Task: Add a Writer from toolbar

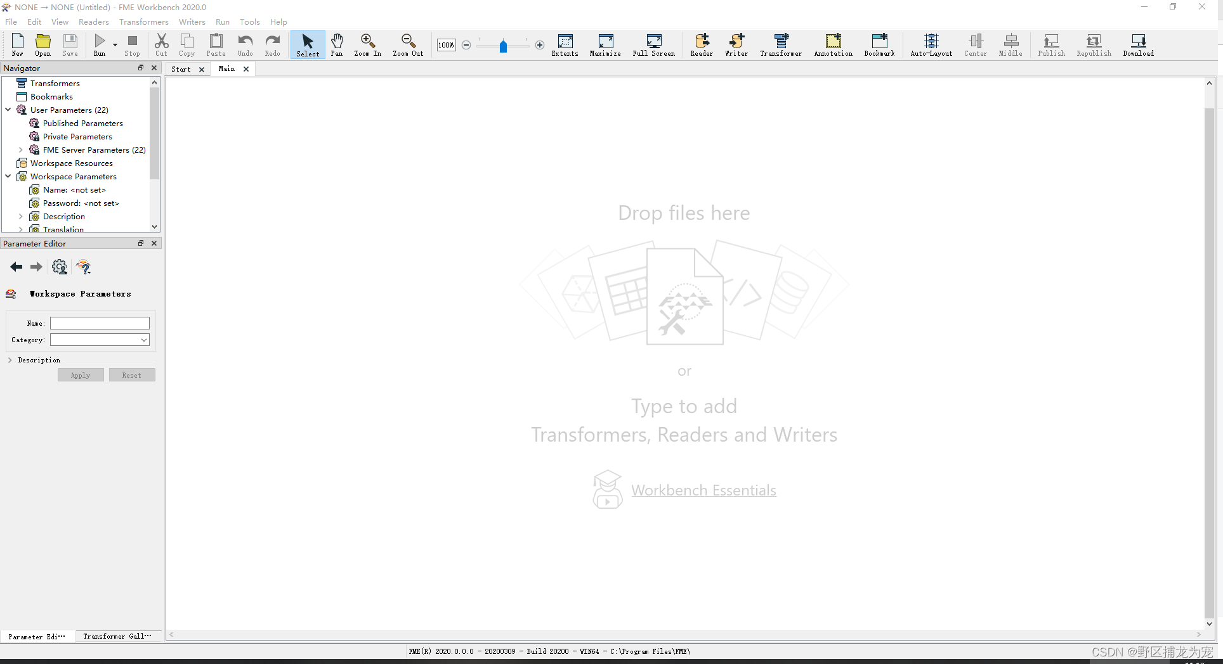Action: 737,45
